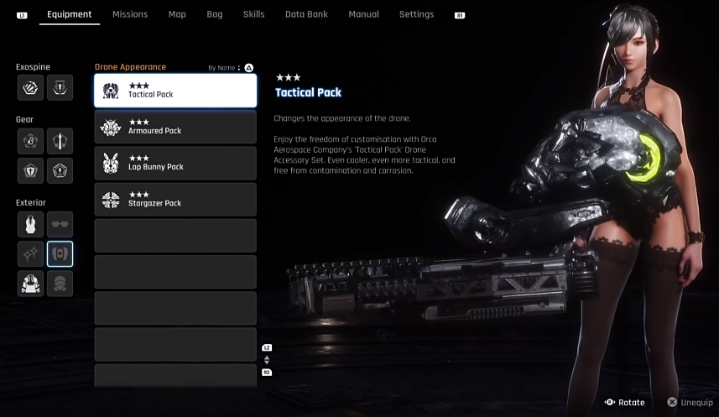The width and height of the screenshot is (719, 417).
Task: Click the Rotate label
Action: pos(632,403)
